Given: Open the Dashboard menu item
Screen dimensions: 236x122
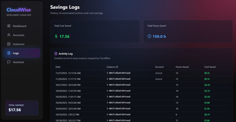Looking at the screenshot, I should [x=22, y=26].
